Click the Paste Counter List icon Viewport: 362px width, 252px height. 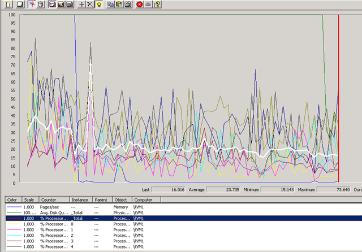click(119, 5)
